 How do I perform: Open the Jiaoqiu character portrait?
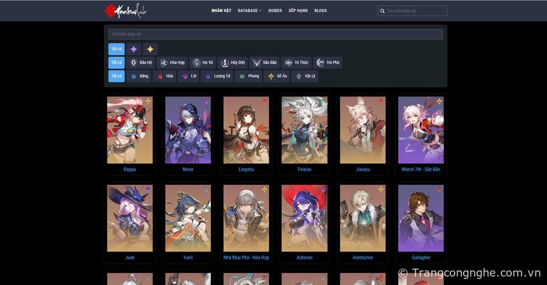[363, 130]
